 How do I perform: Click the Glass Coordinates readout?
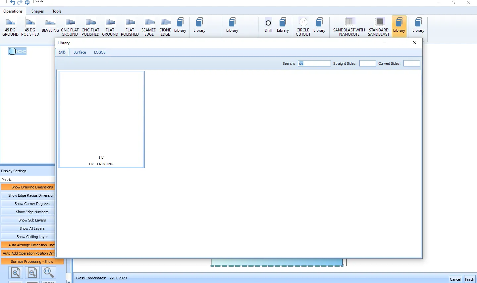[102, 278]
